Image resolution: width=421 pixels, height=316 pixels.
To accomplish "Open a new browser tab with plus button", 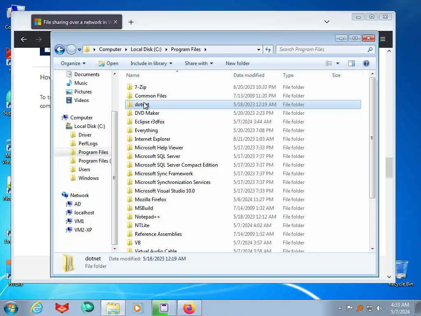I will [x=131, y=22].
